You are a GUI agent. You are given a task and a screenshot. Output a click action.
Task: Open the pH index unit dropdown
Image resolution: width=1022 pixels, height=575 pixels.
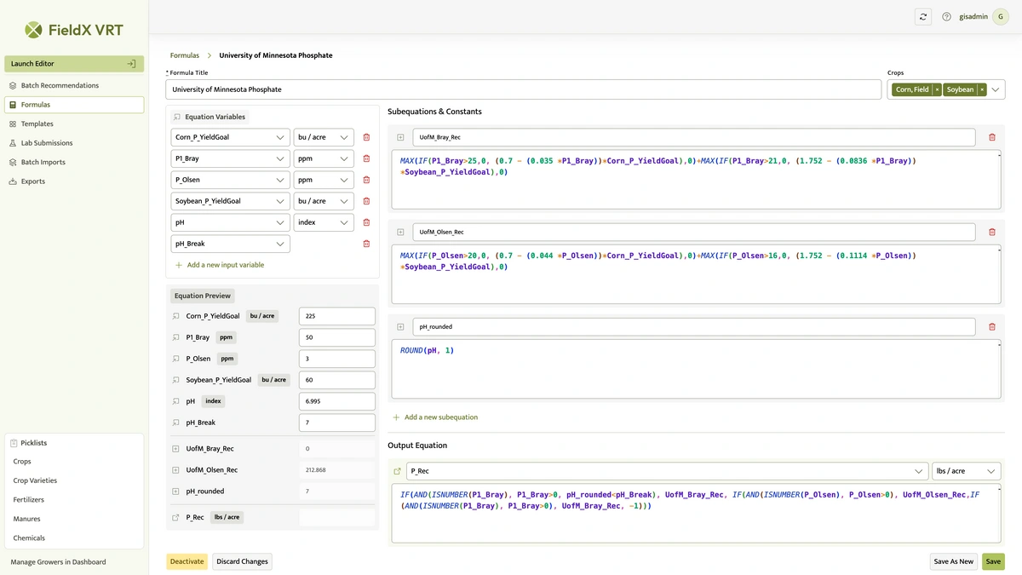tap(324, 222)
